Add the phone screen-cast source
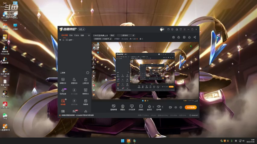 tap(132, 108)
